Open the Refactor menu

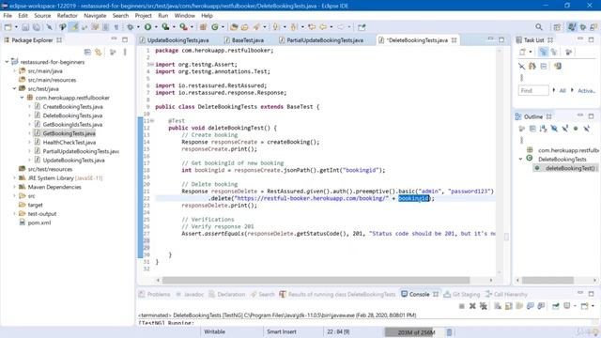tap(67, 15)
